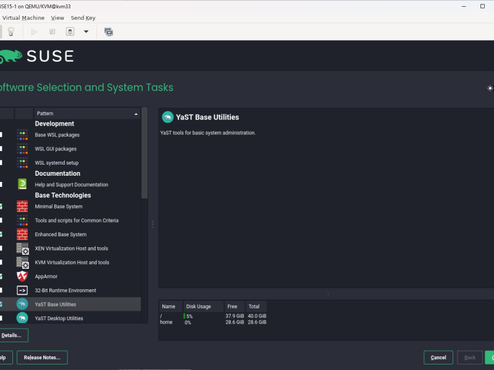This screenshot has width=494, height=370.
Task: Open the VM snapshots manager icon
Action: tap(109, 32)
